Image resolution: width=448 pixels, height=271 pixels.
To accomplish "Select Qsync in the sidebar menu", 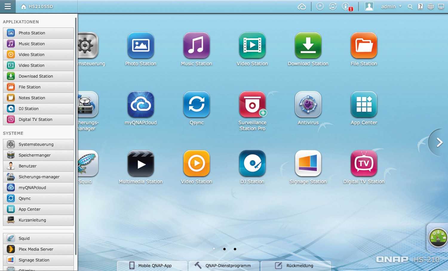I will [38, 199].
